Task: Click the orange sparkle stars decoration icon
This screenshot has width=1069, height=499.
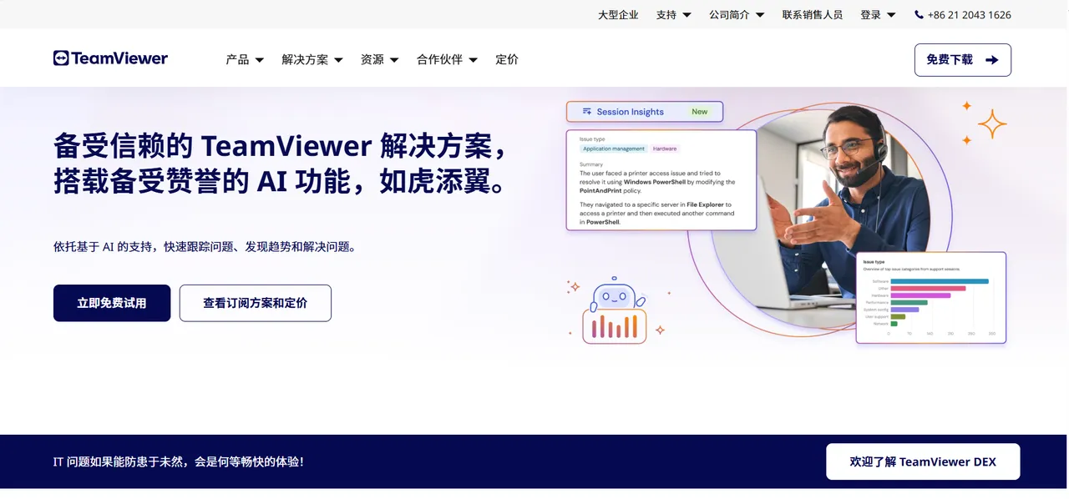Action: tap(984, 123)
